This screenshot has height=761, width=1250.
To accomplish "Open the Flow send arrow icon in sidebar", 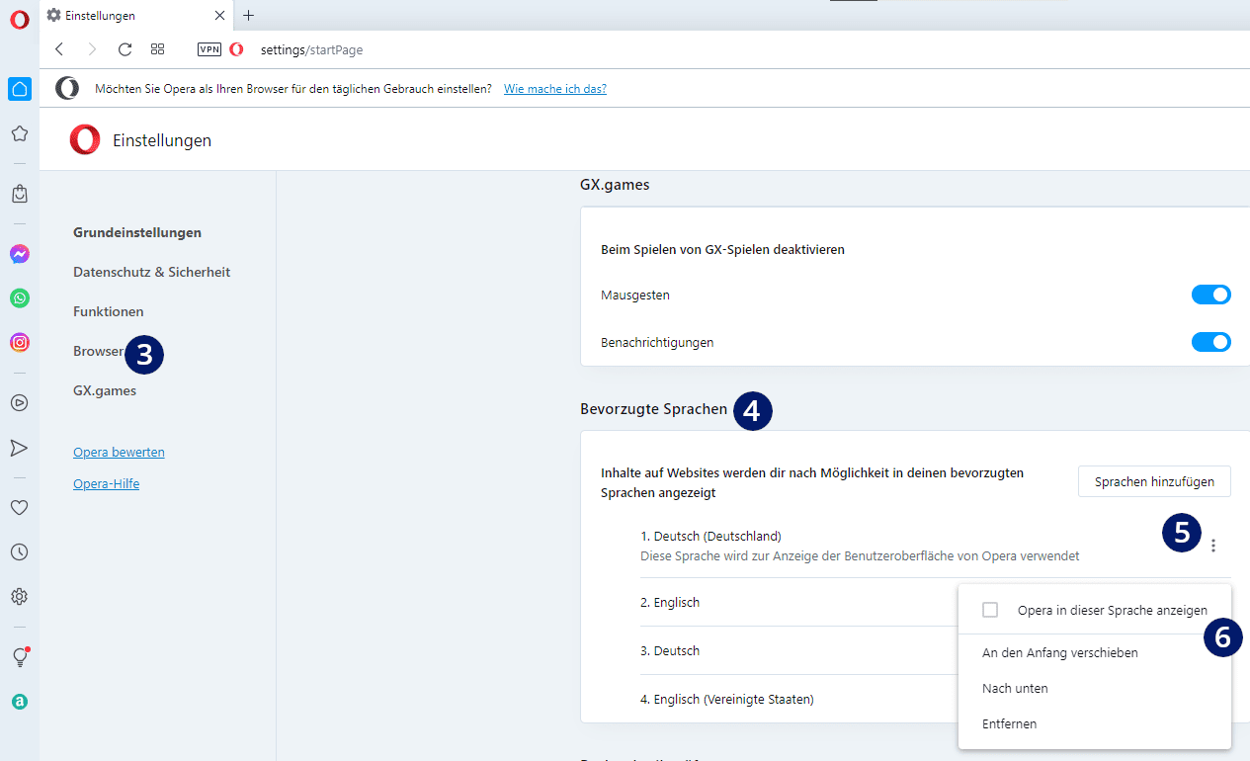I will tap(20, 448).
